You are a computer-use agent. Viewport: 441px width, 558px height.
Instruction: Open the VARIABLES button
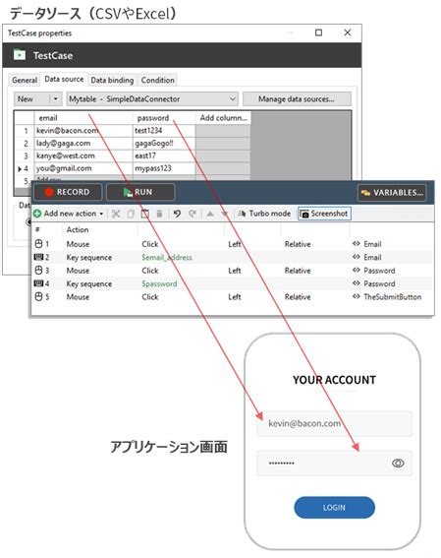point(392,193)
